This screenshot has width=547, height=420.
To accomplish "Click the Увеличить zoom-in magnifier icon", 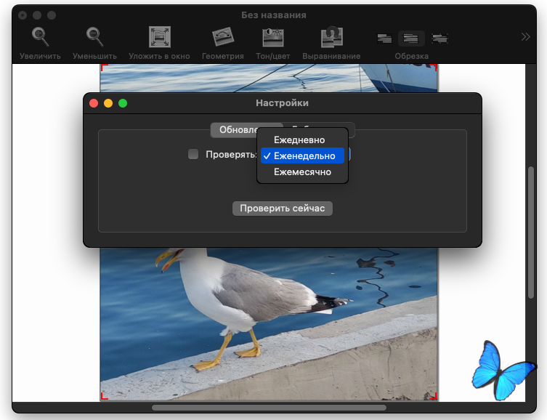I will [x=40, y=36].
